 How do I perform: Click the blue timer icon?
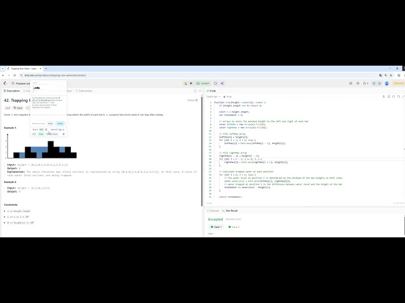pyautogui.click(x=374, y=83)
